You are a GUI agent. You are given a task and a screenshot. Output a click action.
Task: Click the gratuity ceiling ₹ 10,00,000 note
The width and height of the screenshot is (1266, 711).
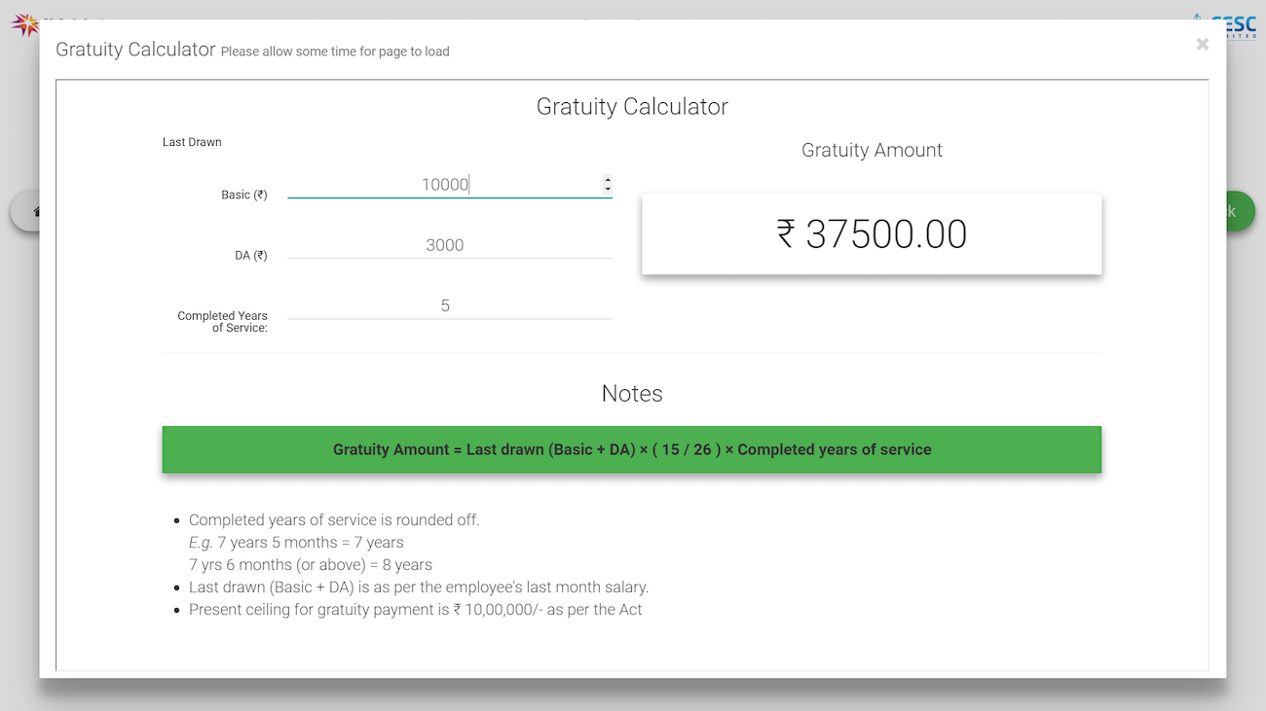point(416,610)
